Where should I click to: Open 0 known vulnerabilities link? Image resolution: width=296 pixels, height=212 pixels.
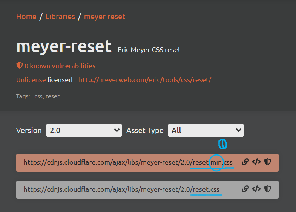pyautogui.click(x=60, y=66)
